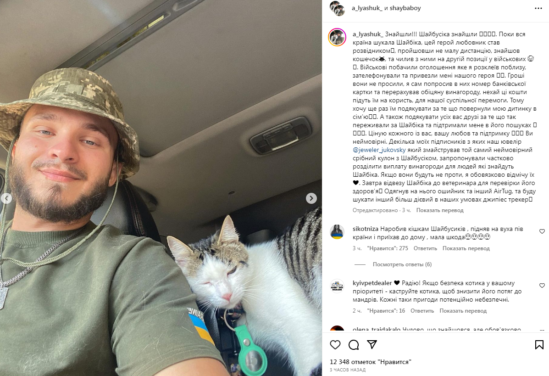549x376 pixels.
Task: Reply to kyivpetdealer's comment via 'Ответить'
Action: point(422,311)
